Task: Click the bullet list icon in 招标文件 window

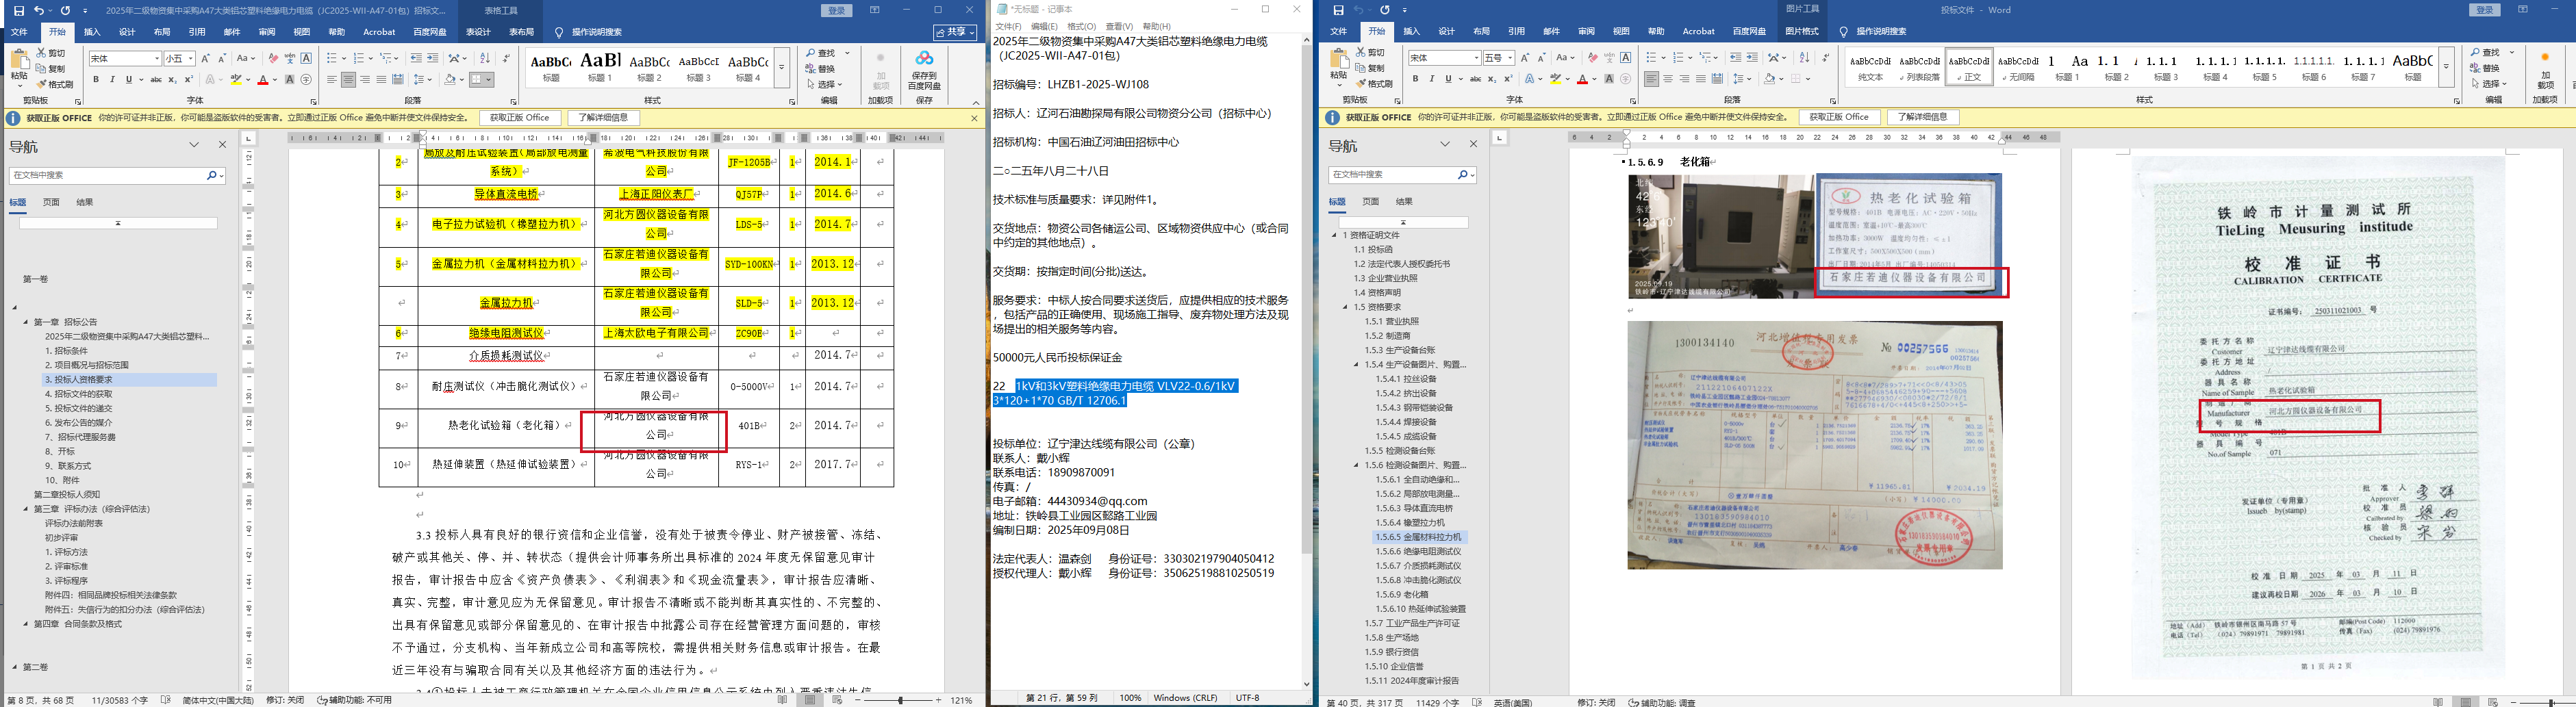Action: point(332,58)
